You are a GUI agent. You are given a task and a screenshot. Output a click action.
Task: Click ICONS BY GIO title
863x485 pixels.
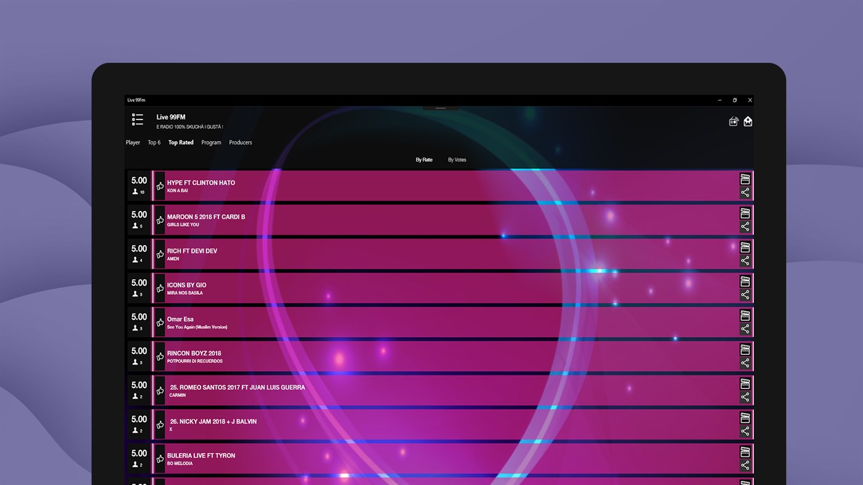(186, 285)
